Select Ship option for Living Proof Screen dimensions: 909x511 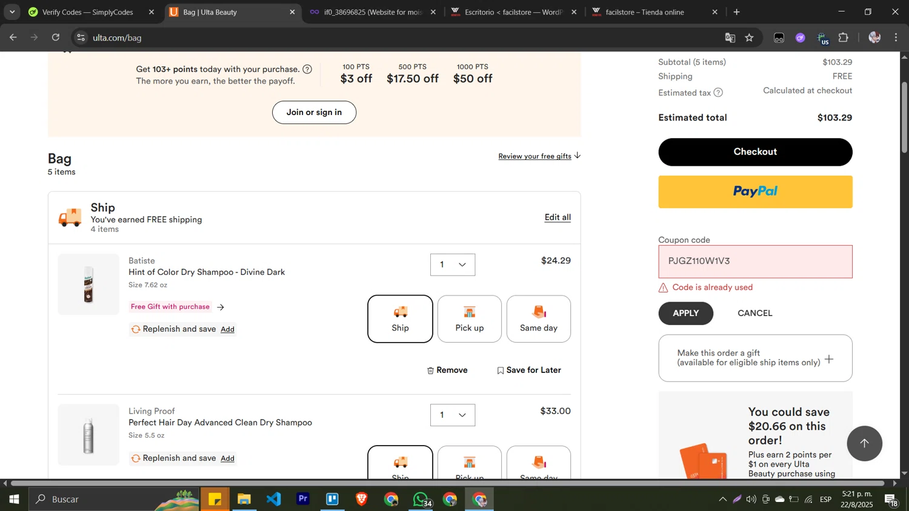[x=400, y=463]
